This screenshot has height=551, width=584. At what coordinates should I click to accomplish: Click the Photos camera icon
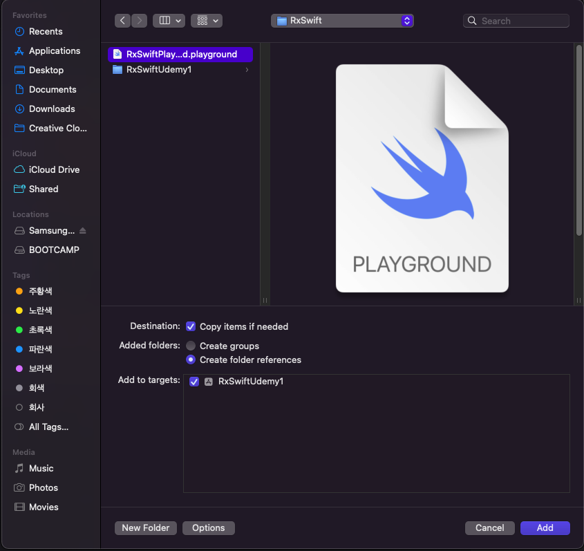coord(19,487)
